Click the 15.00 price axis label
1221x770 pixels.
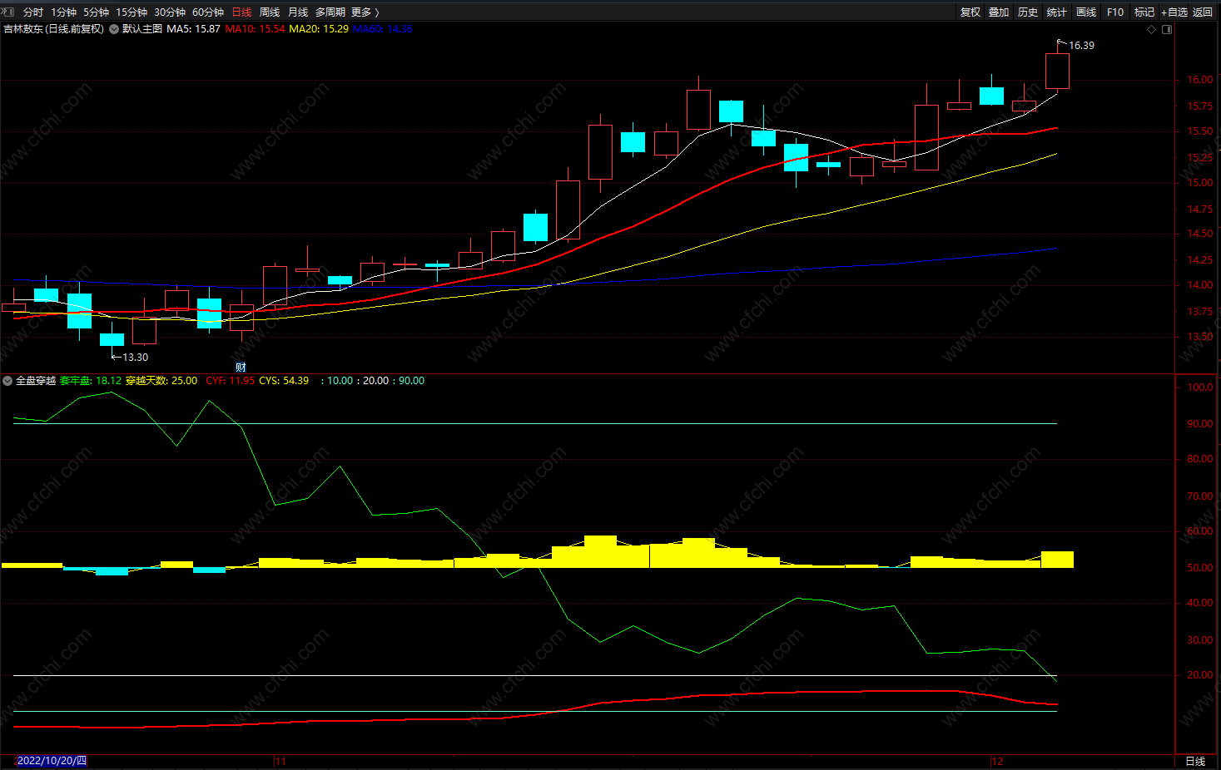click(x=1199, y=183)
